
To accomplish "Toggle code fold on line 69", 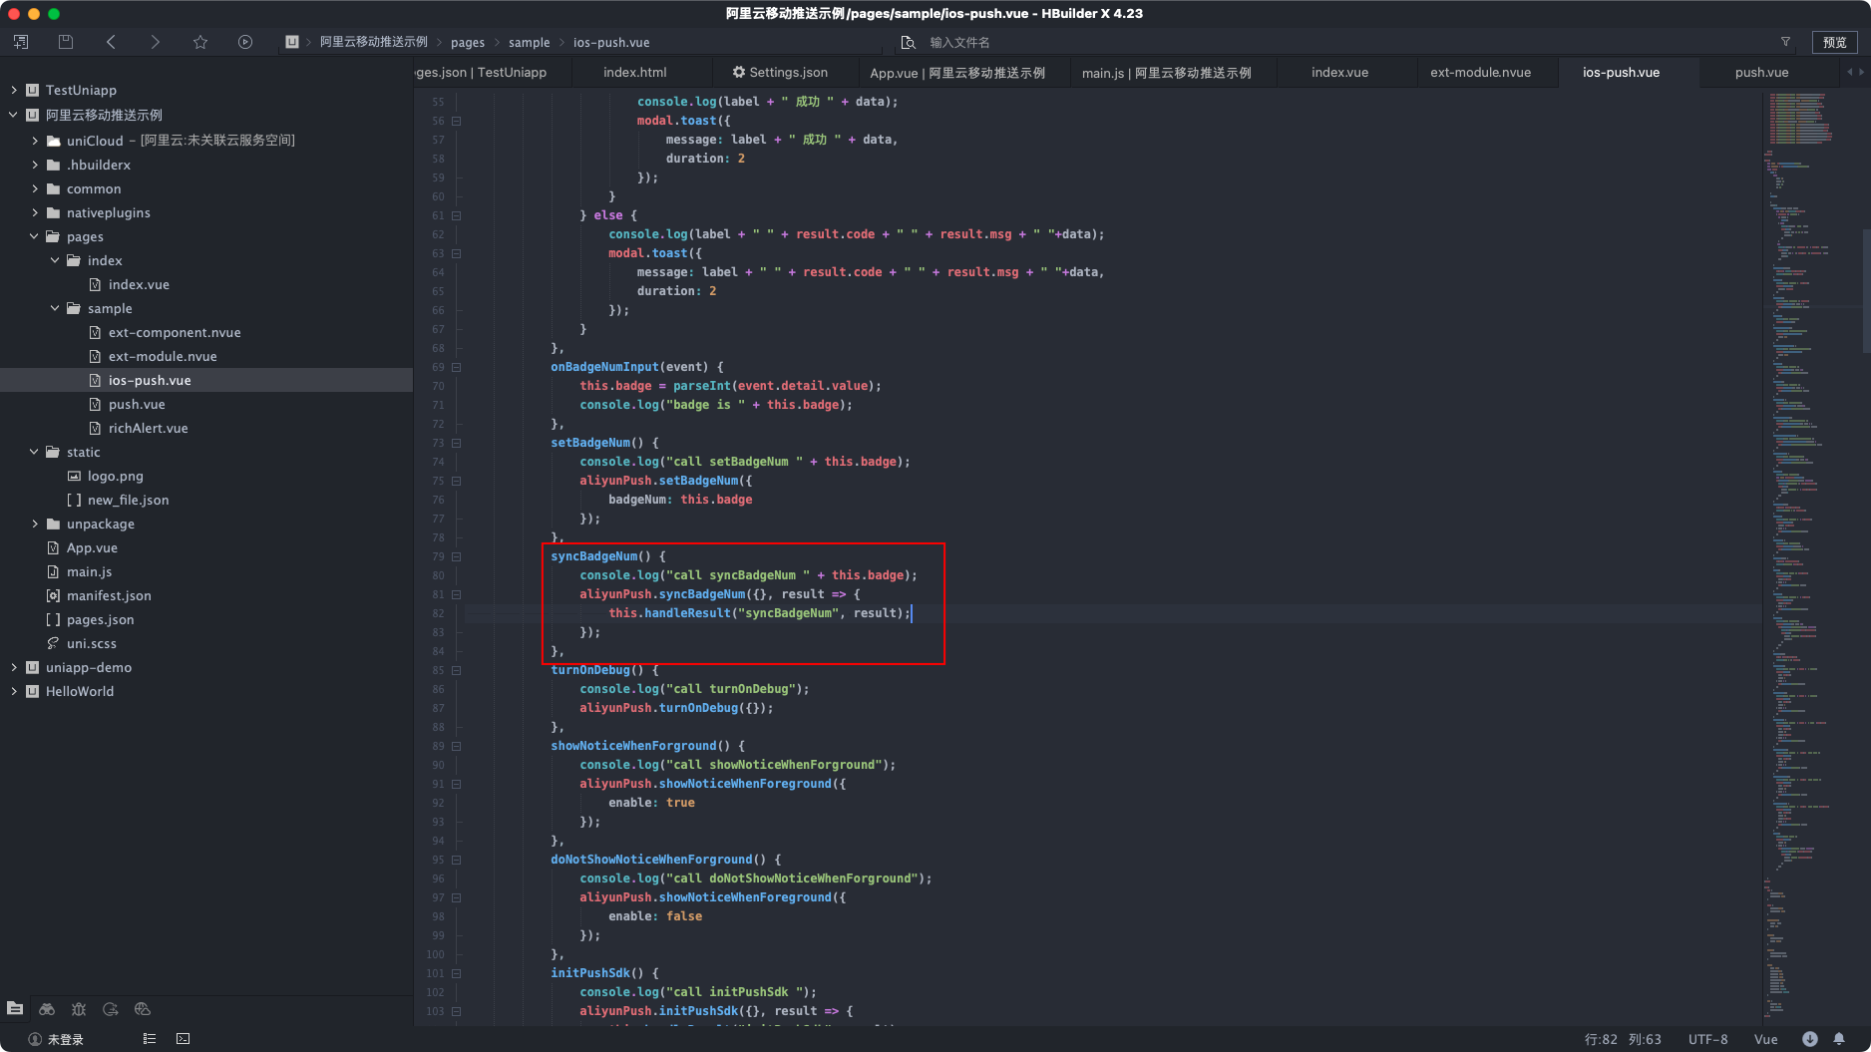I will point(457,367).
